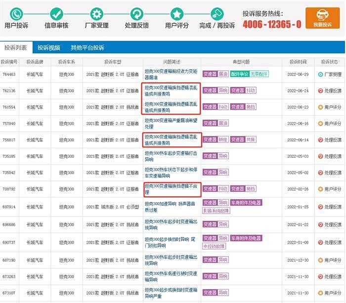The width and height of the screenshot is (346, 303).
Task: Click 处理反馈 status icon for complaint 756817
Action: [x=320, y=140]
